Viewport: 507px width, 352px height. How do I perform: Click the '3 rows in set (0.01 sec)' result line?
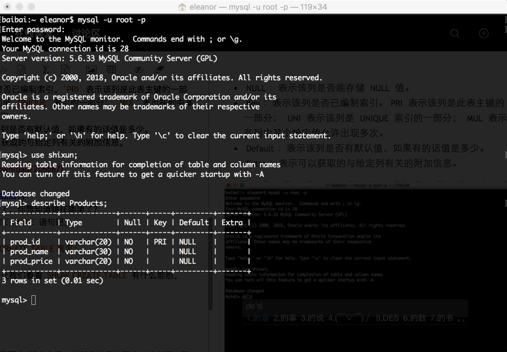point(53,281)
